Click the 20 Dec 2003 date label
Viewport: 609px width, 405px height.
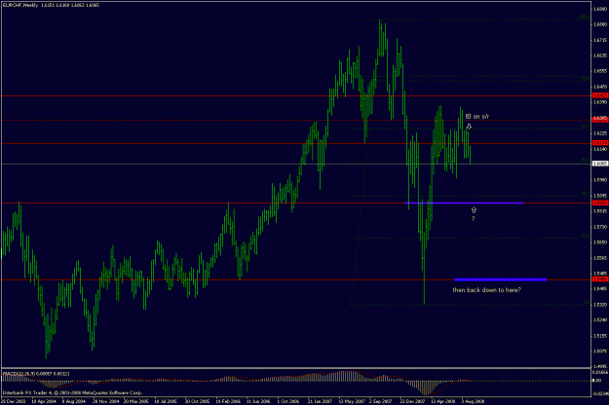(x=14, y=401)
